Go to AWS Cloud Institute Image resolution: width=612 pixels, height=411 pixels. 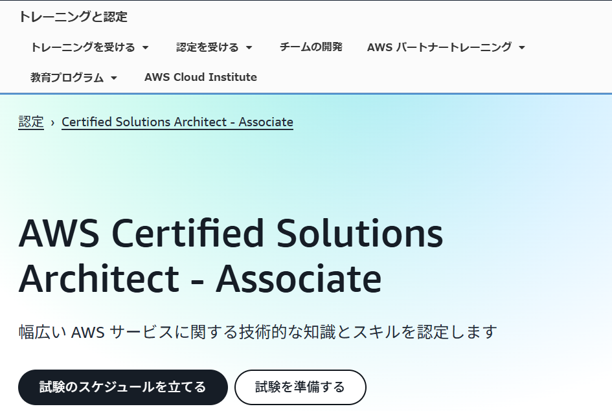(201, 77)
